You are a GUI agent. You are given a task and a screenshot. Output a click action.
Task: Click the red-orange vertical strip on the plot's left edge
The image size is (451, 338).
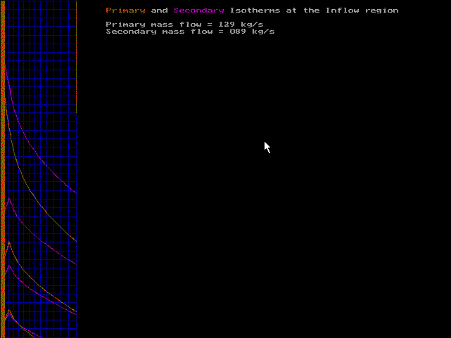point(3,169)
